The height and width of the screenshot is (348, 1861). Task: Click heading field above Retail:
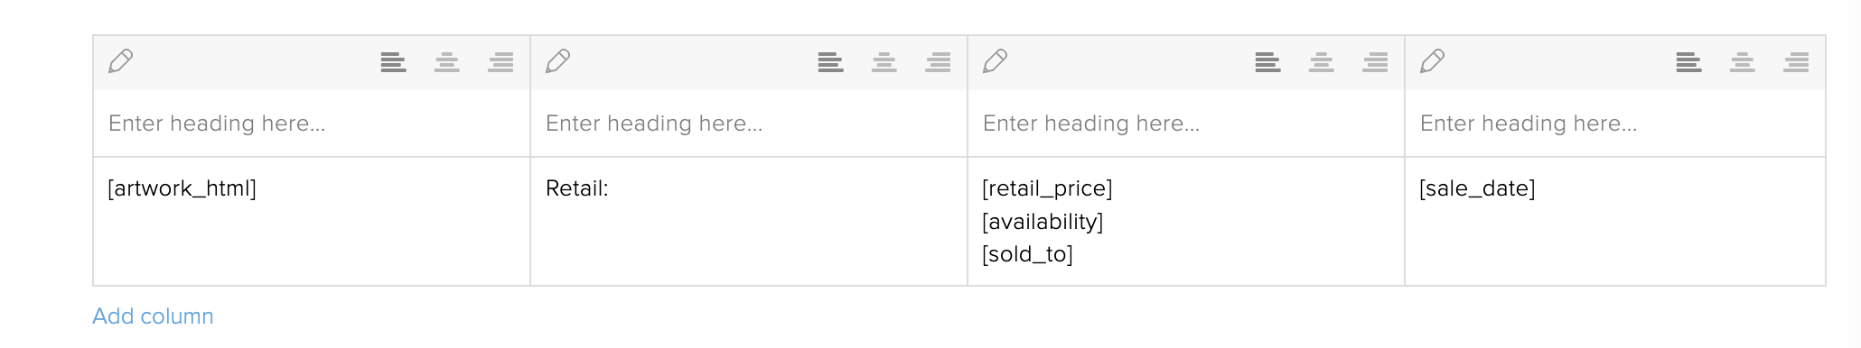click(749, 124)
